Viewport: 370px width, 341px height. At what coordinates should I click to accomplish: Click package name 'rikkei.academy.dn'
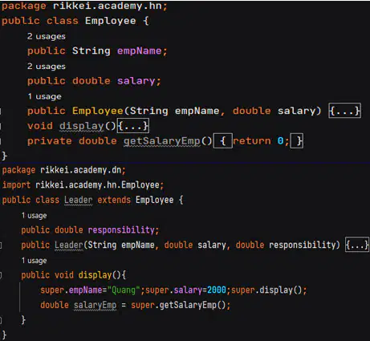(x=81, y=170)
